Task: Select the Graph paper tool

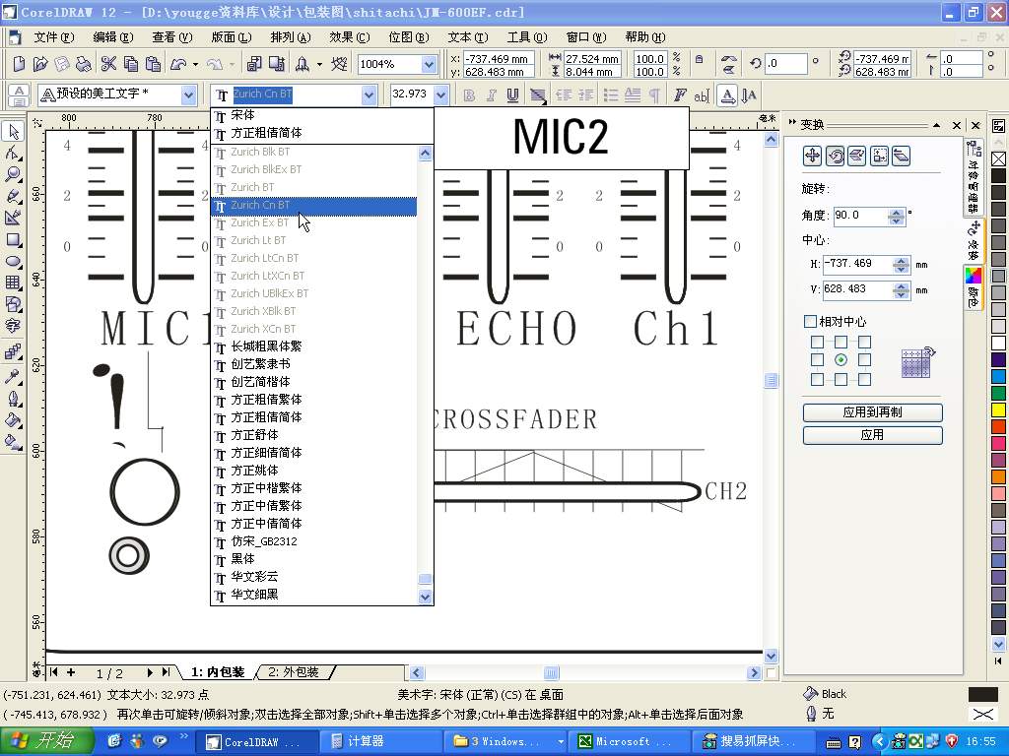Action: [x=13, y=283]
